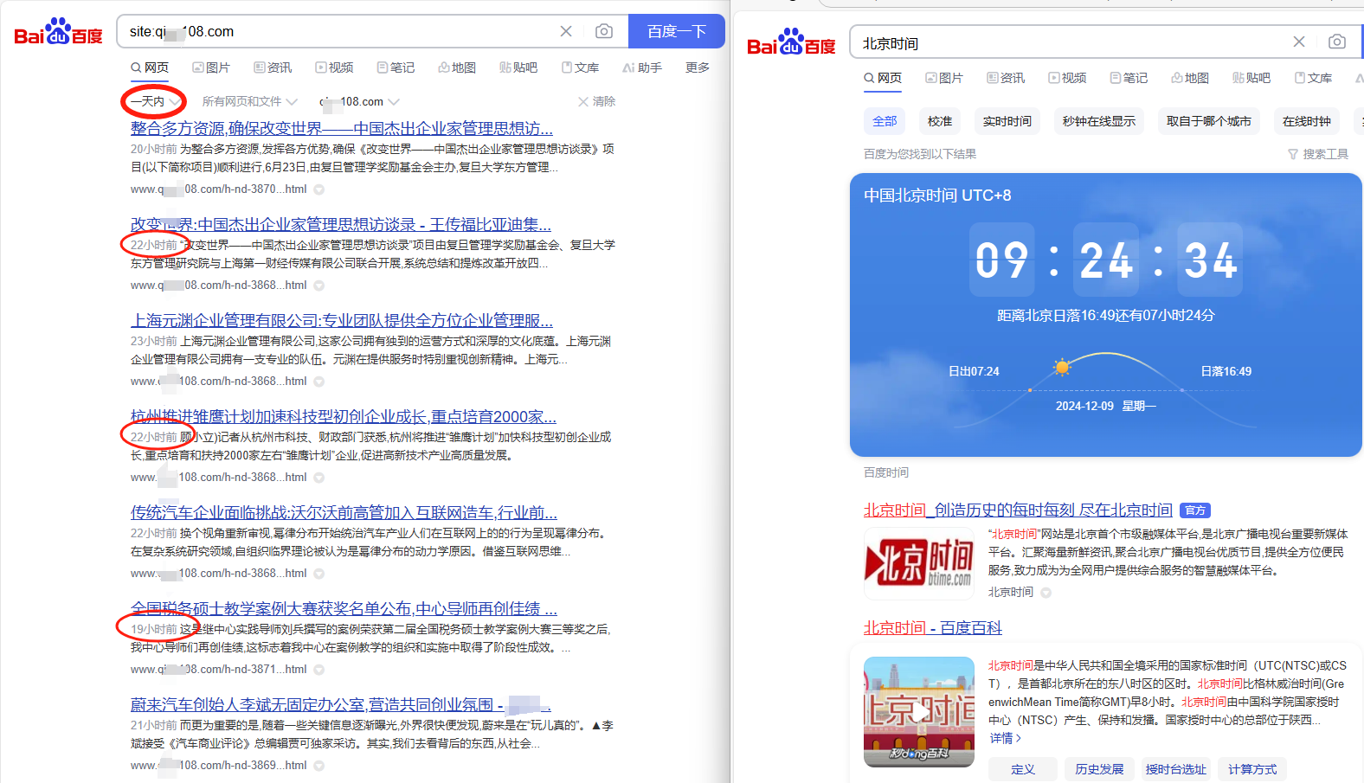Open the 图片 tab in left window
Screen dimensions: 1364x783
point(211,67)
